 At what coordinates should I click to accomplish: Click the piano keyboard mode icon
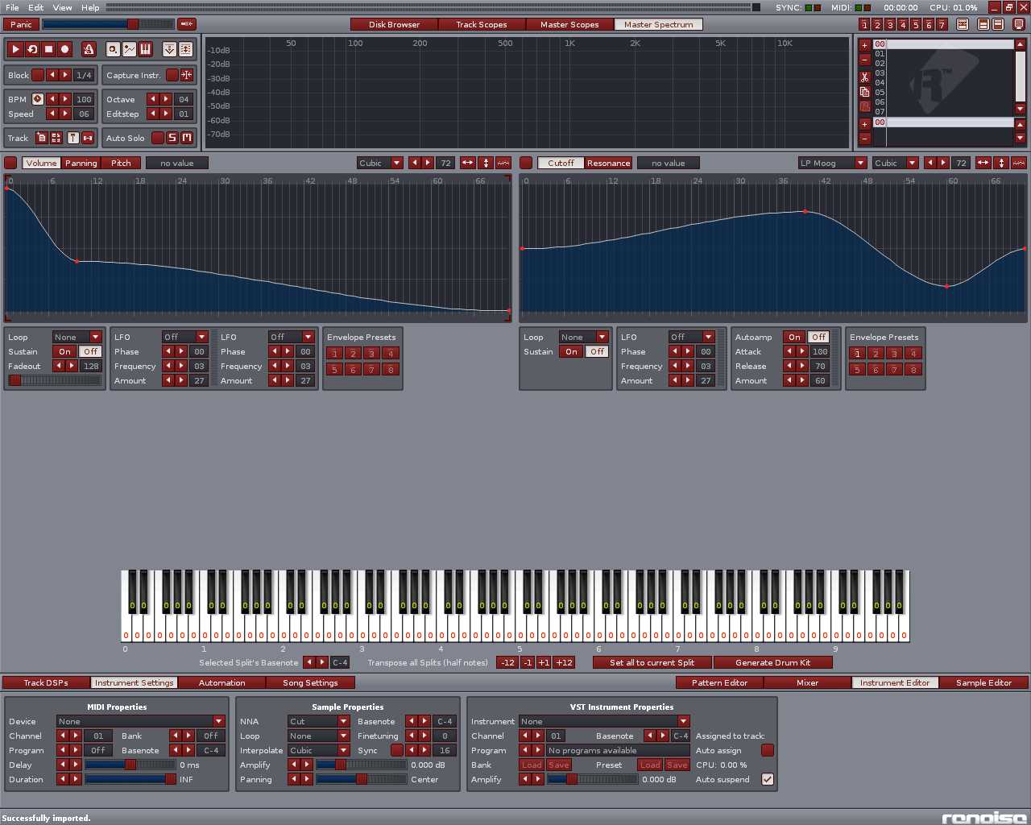click(x=146, y=49)
